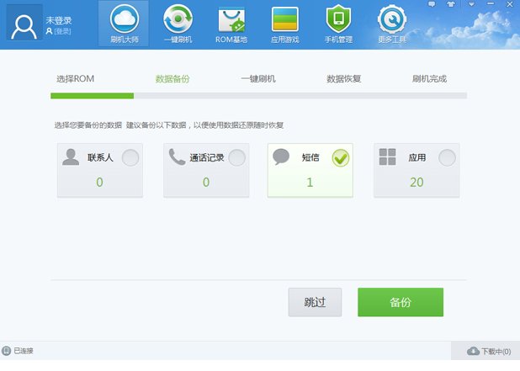Open the ROM基地 shopping bag icon
Image resolution: width=520 pixels, height=371 pixels.
click(x=231, y=19)
